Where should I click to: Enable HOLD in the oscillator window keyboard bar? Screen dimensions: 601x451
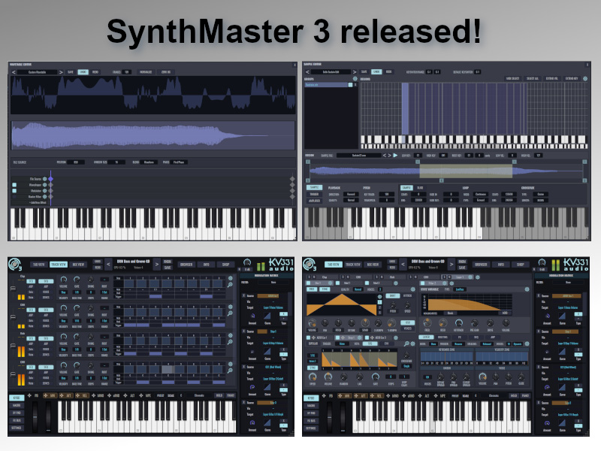tap(514, 395)
